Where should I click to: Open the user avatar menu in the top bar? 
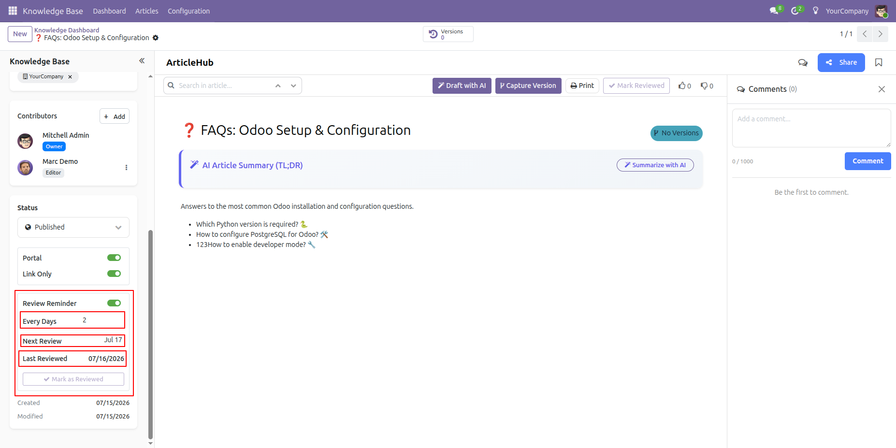pyautogui.click(x=882, y=11)
